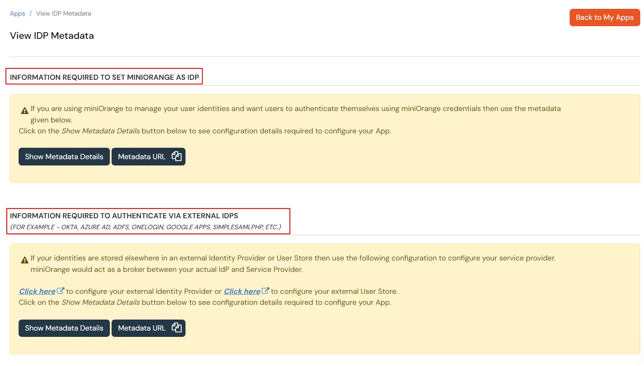Click the warning triangle in the bottom yellow notice
644x366 pixels.
coord(25,259)
